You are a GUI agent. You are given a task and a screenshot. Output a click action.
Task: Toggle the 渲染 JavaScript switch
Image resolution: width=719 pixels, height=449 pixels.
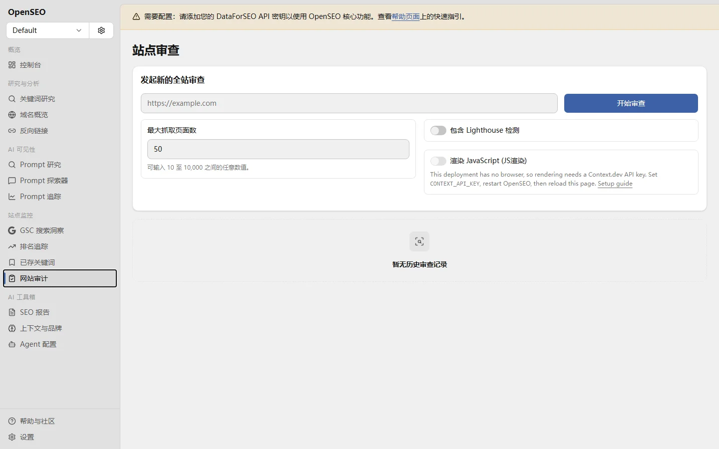point(438,161)
